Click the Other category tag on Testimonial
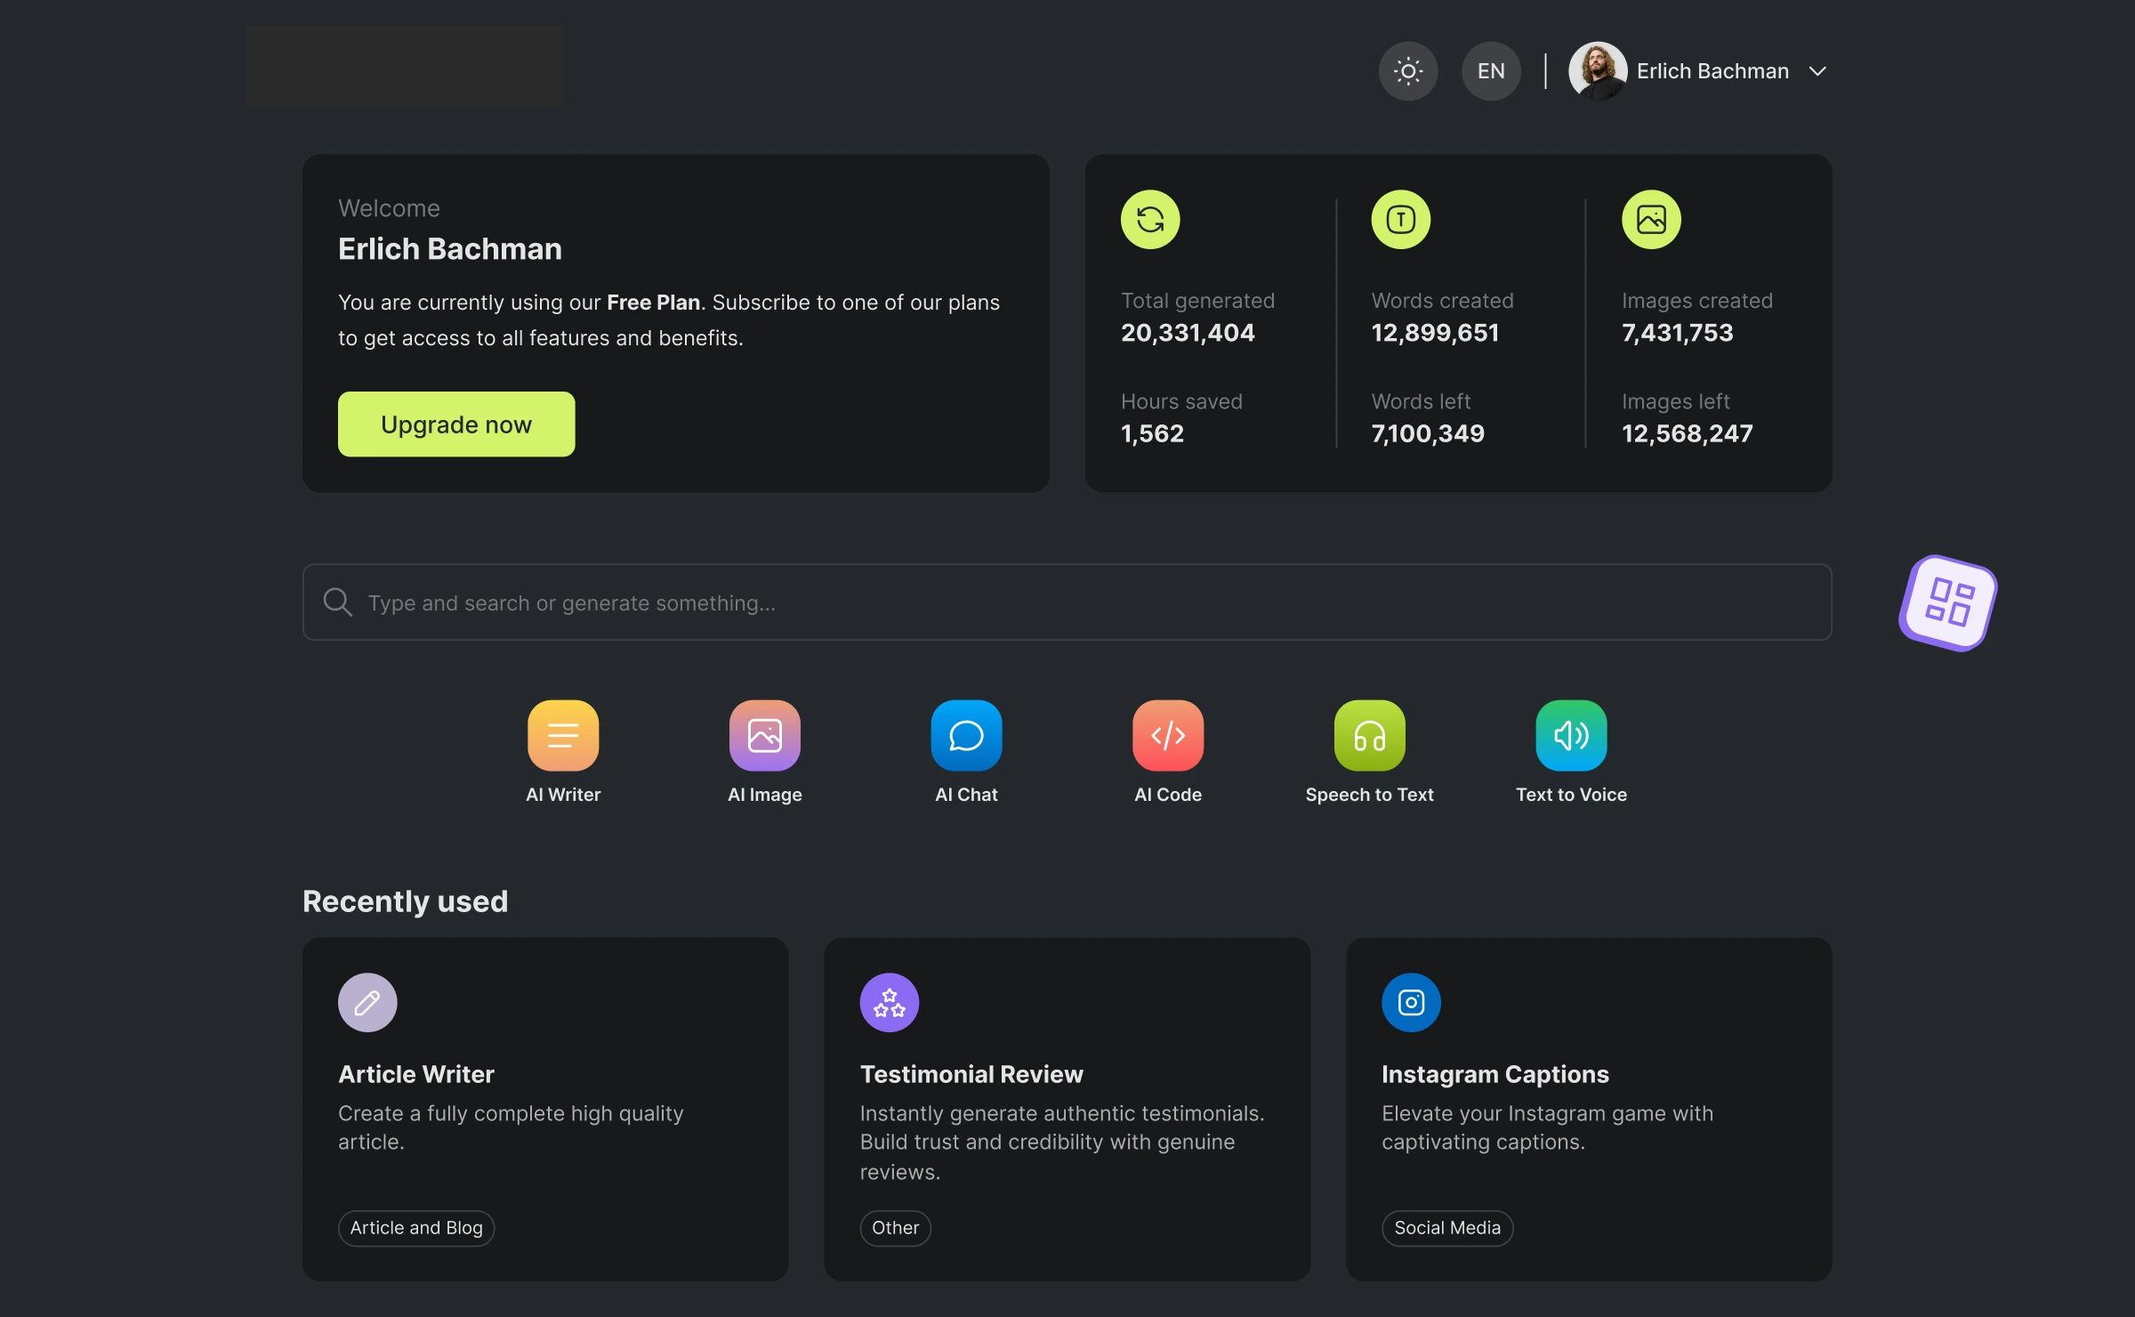 click(895, 1225)
